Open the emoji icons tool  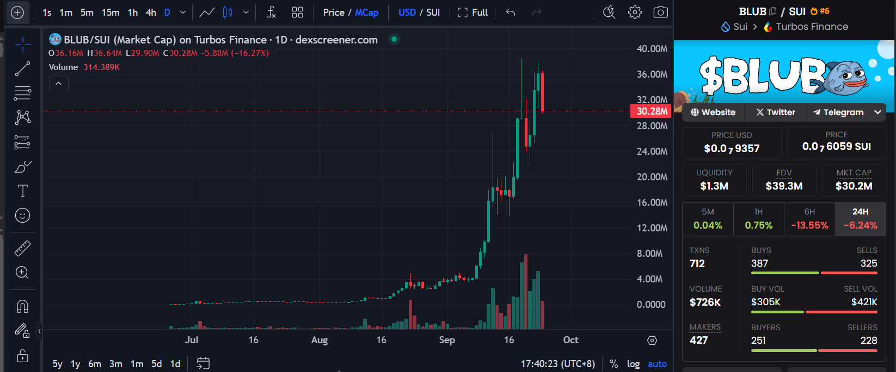click(22, 216)
